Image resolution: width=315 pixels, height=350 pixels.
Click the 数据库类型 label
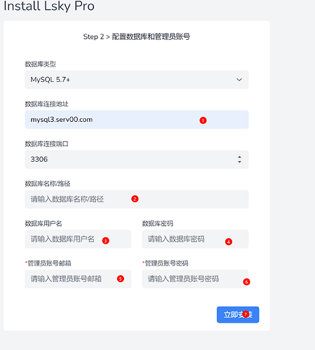pyautogui.click(x=41, y=64)
